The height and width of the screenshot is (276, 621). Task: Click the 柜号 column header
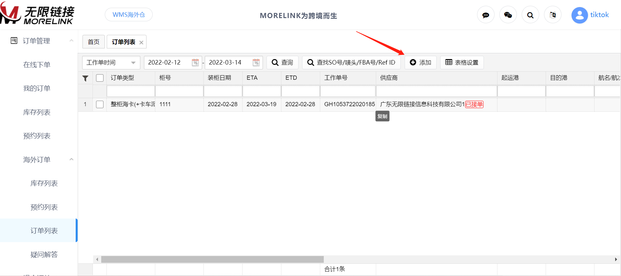tap(179, 78)
